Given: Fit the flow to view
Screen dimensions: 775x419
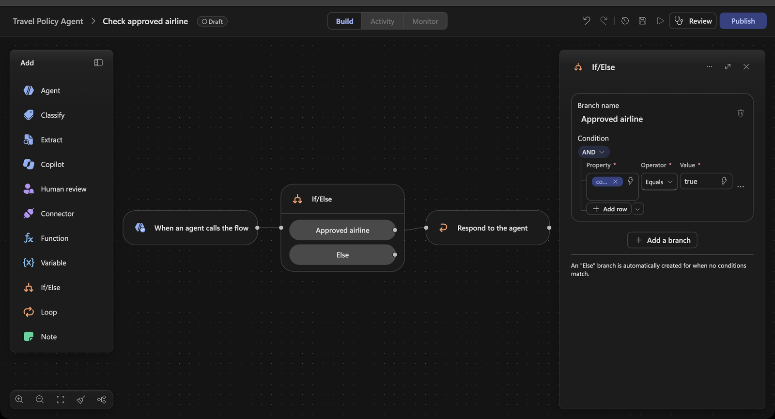Looking at the screenshot, I should point(61,400).
